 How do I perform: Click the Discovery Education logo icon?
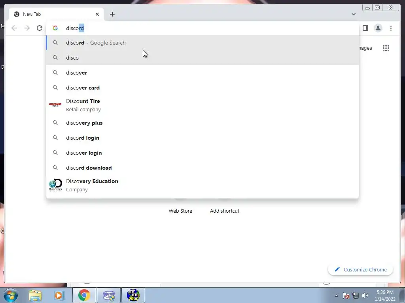tap(55, 185)
